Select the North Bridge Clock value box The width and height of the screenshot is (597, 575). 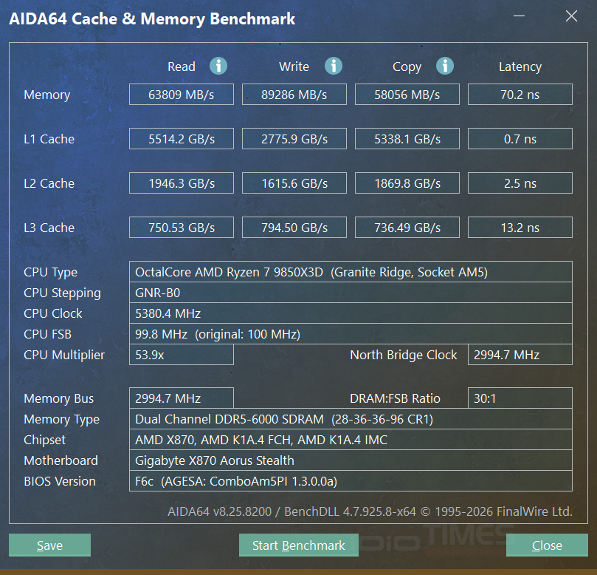(520, 355)
